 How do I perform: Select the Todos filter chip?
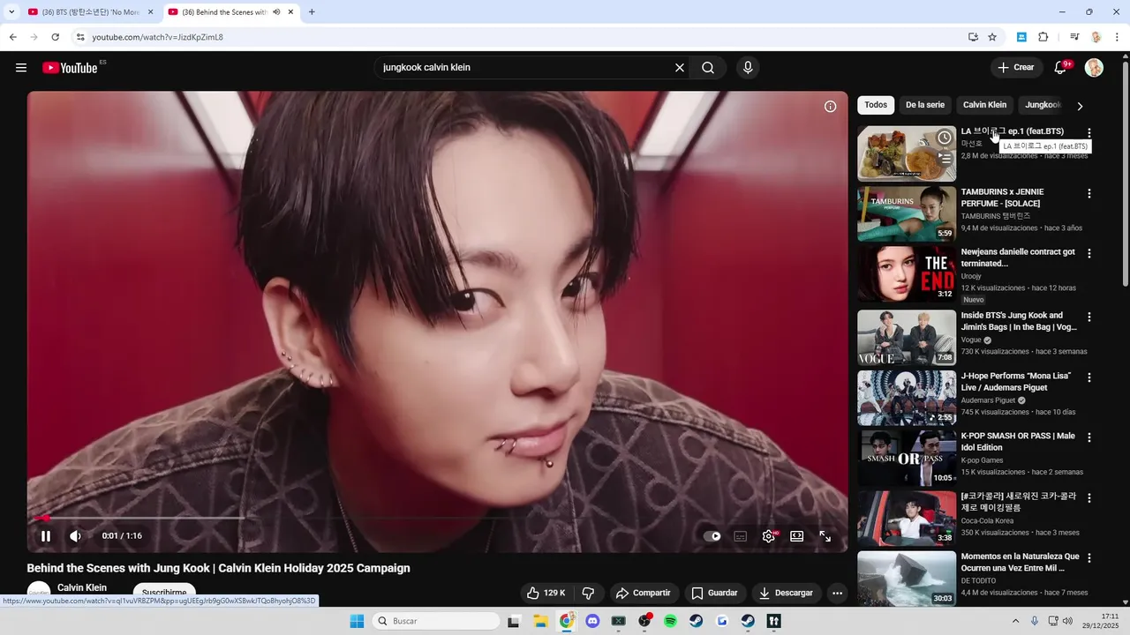(876, 105)
